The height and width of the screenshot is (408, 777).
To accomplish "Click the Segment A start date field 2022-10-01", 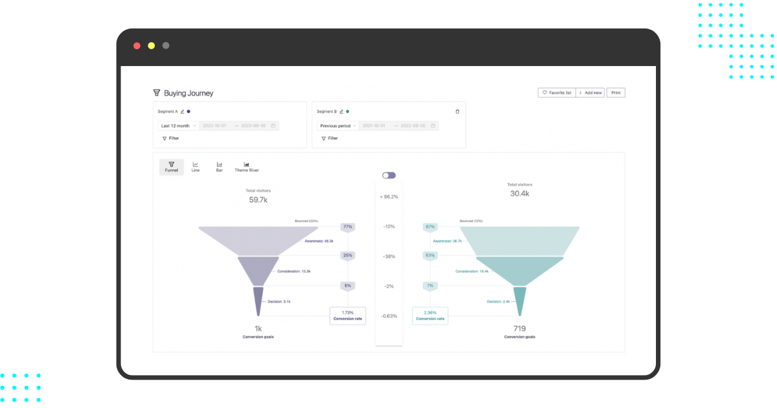I will pos(215,126).
